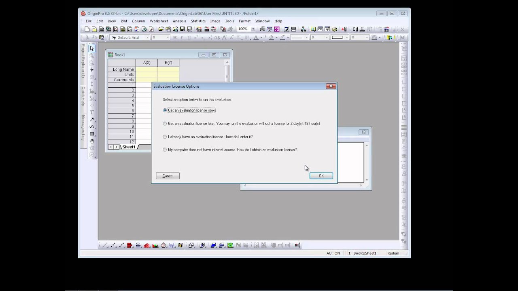Select the A(X) column header
The image size is (518, 291).
pos(147,63)
